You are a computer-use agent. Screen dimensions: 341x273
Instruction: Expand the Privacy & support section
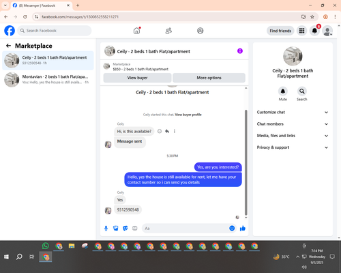coord(293,147)
